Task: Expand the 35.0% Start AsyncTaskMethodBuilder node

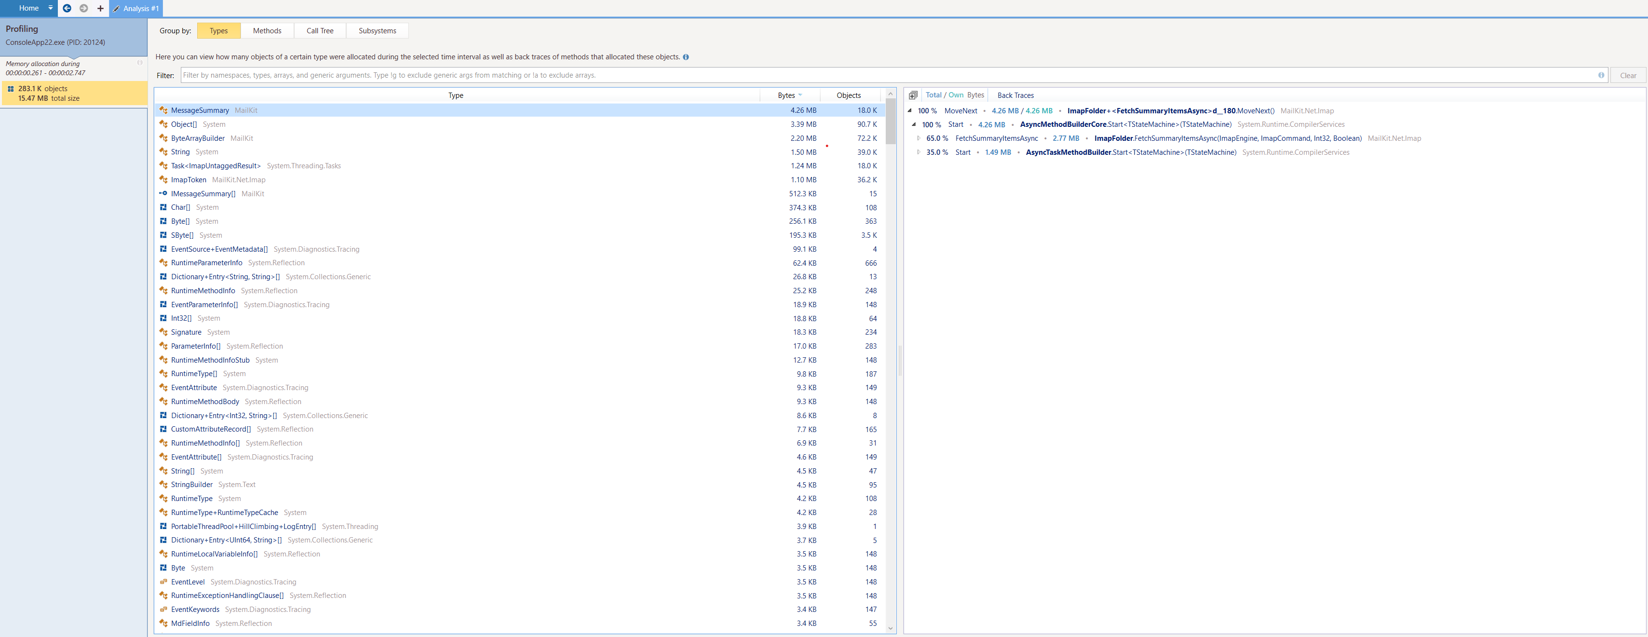Action: click(x=919, y=152)
